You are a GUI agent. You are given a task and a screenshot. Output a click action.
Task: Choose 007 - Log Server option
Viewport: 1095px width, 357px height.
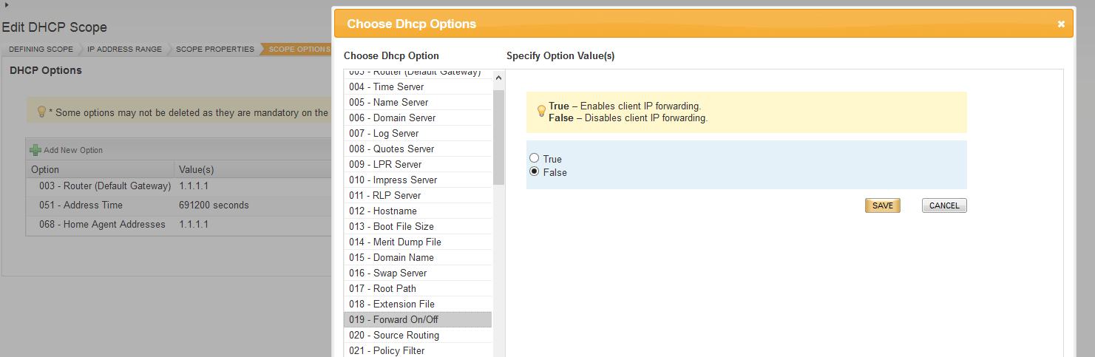pos(418,133)
